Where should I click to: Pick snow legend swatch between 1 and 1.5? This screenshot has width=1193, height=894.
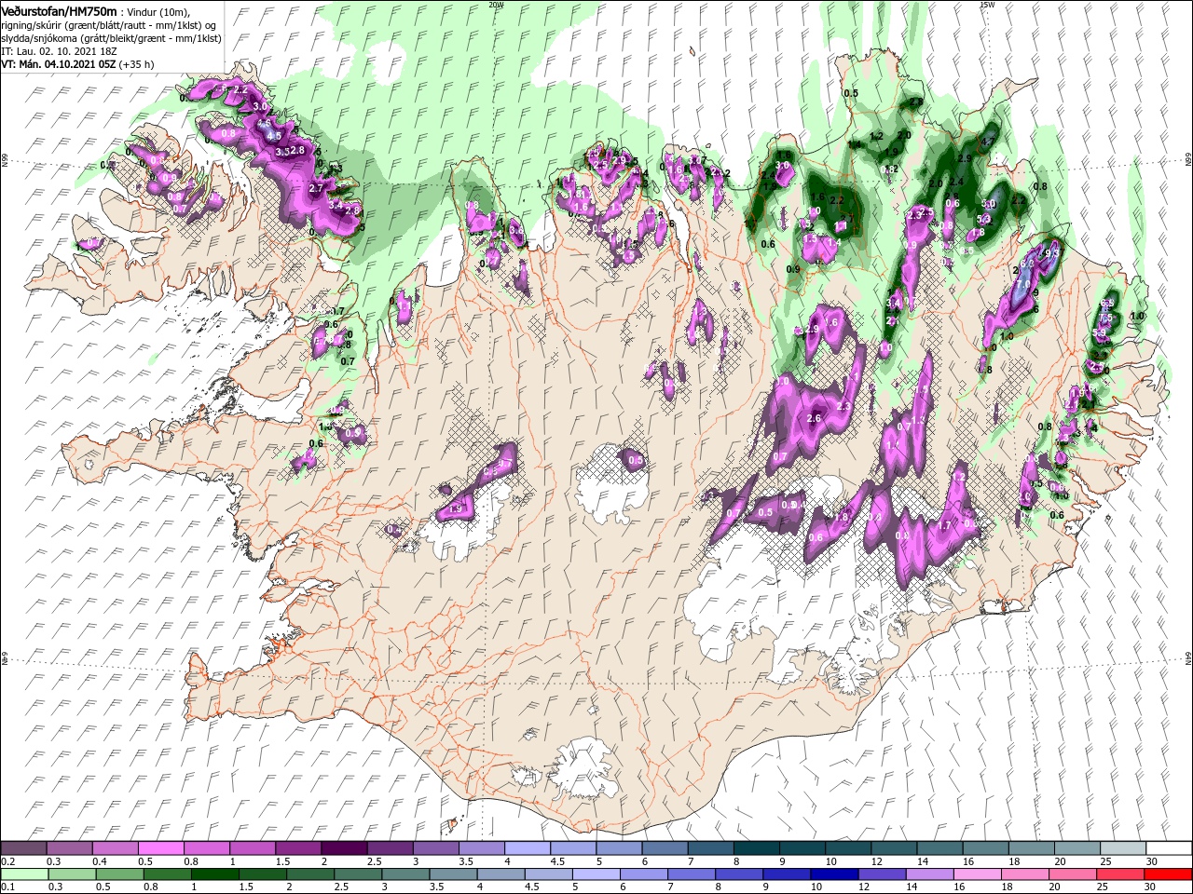coord(253,848)
